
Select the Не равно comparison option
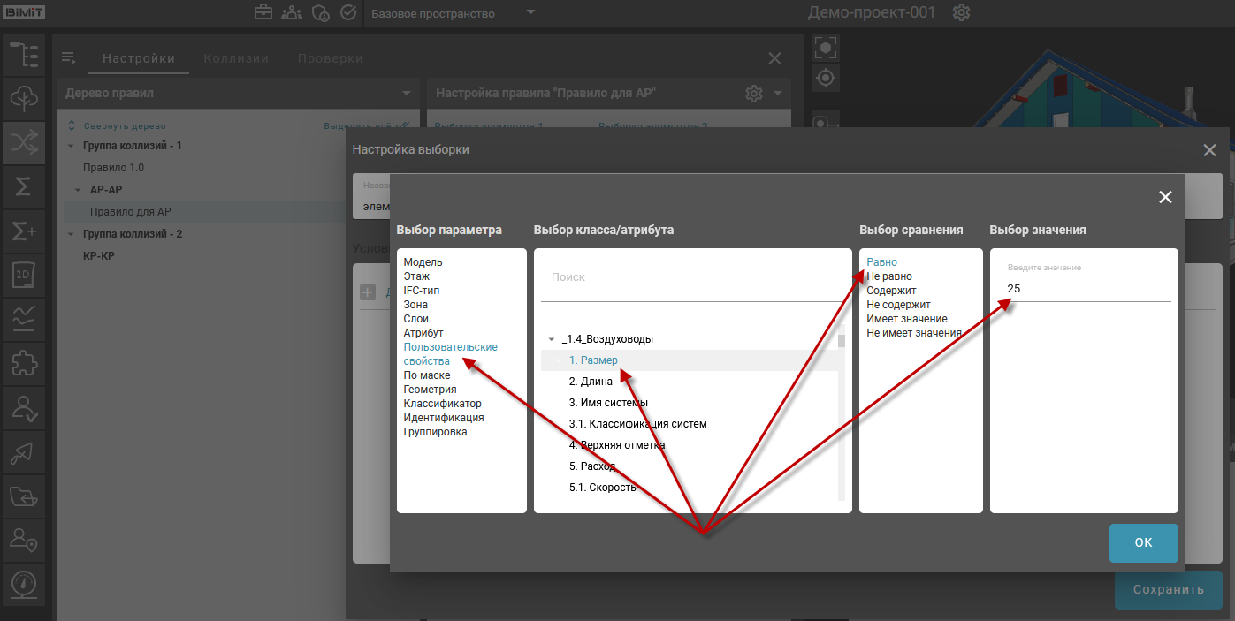pos(888,276)
